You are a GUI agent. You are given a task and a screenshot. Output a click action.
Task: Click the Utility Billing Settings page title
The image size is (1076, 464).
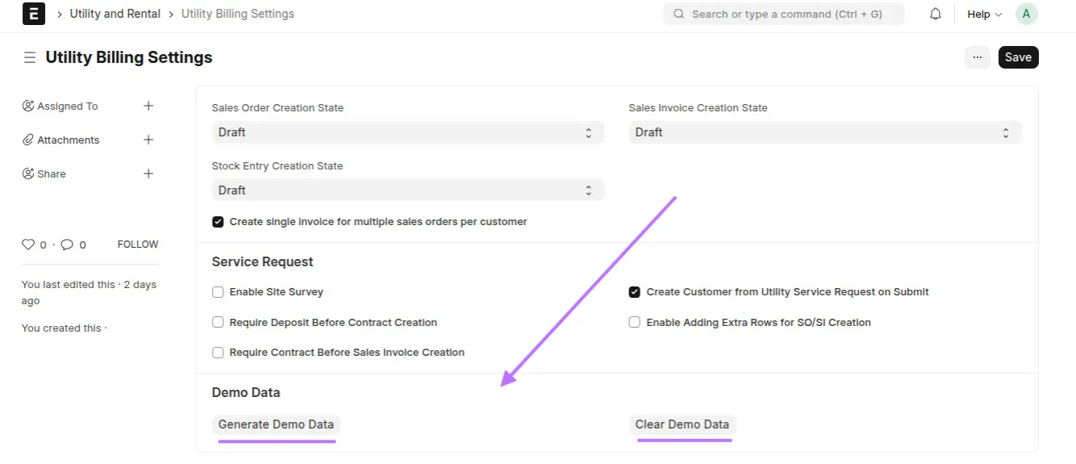pyautogui.click(x=129, y=57)
